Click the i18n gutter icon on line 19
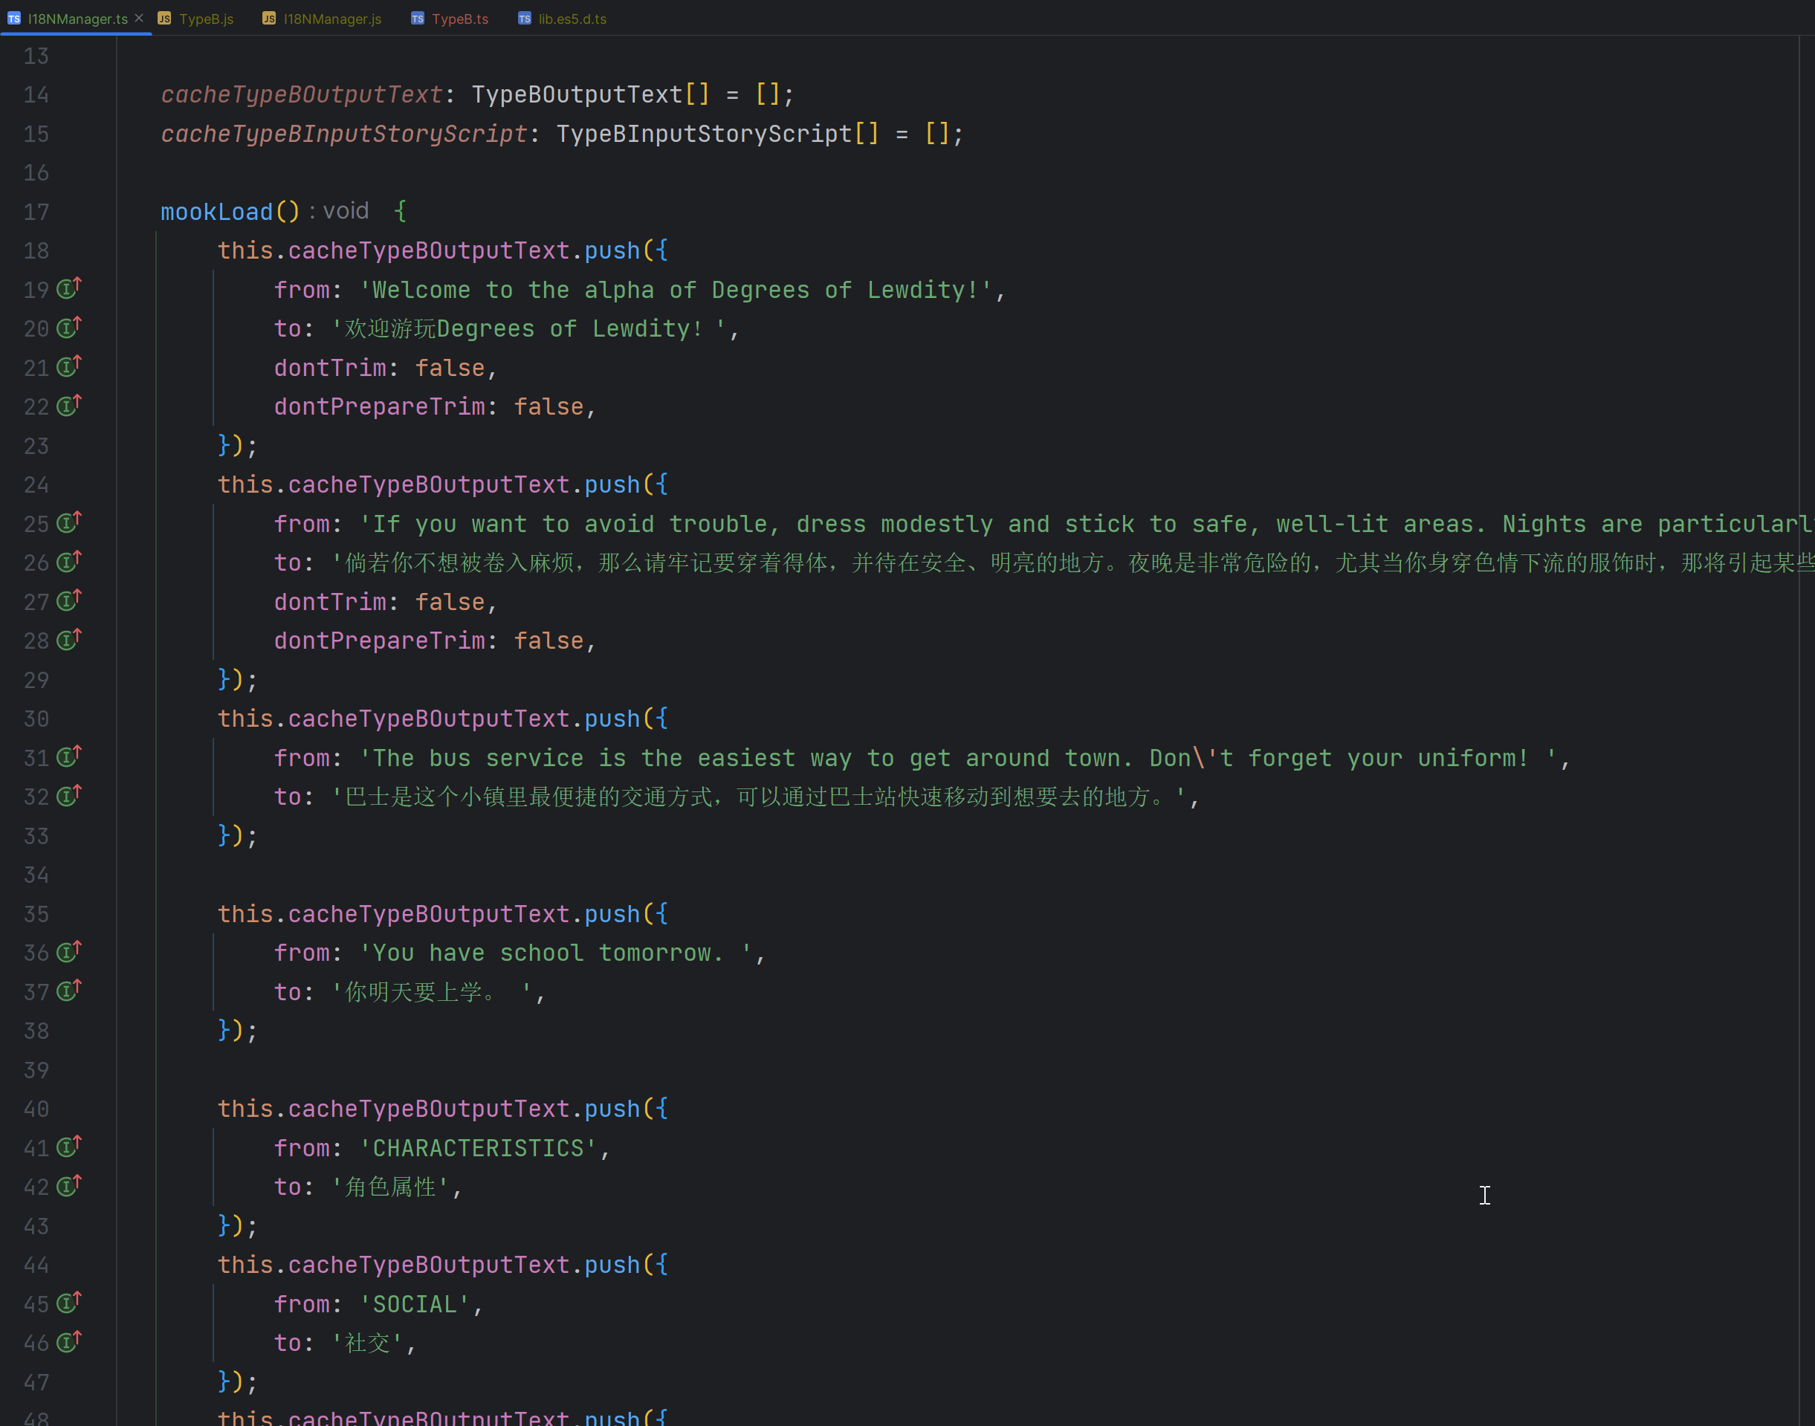Image resolution: width=1815 pixels, height=1426 pixels. (x=68, y=289)
